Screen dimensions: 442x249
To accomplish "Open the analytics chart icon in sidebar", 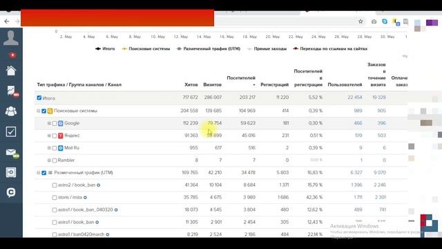I will tap(11, 91).
